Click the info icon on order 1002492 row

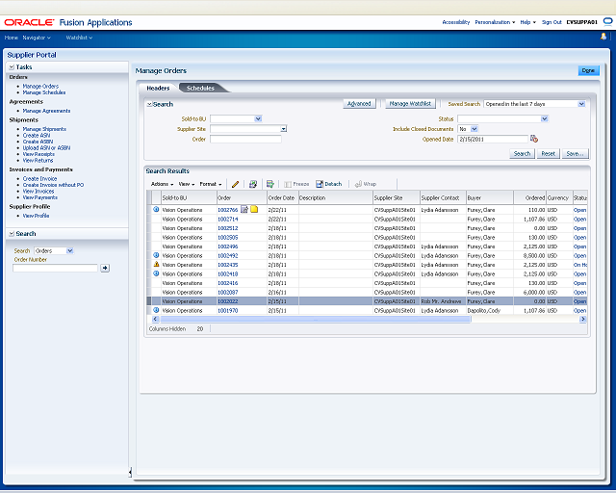coord(156,255)
